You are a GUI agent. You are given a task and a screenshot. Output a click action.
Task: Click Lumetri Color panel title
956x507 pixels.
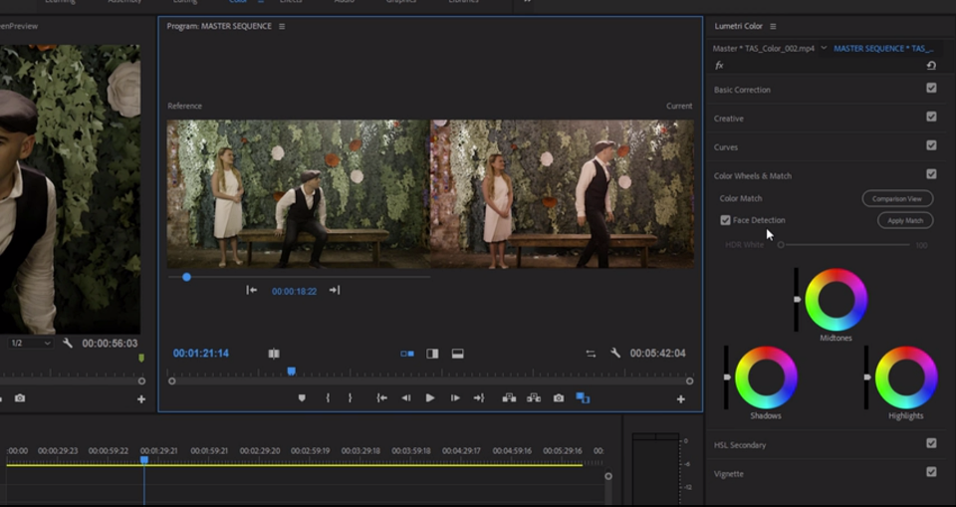(738, 26)
